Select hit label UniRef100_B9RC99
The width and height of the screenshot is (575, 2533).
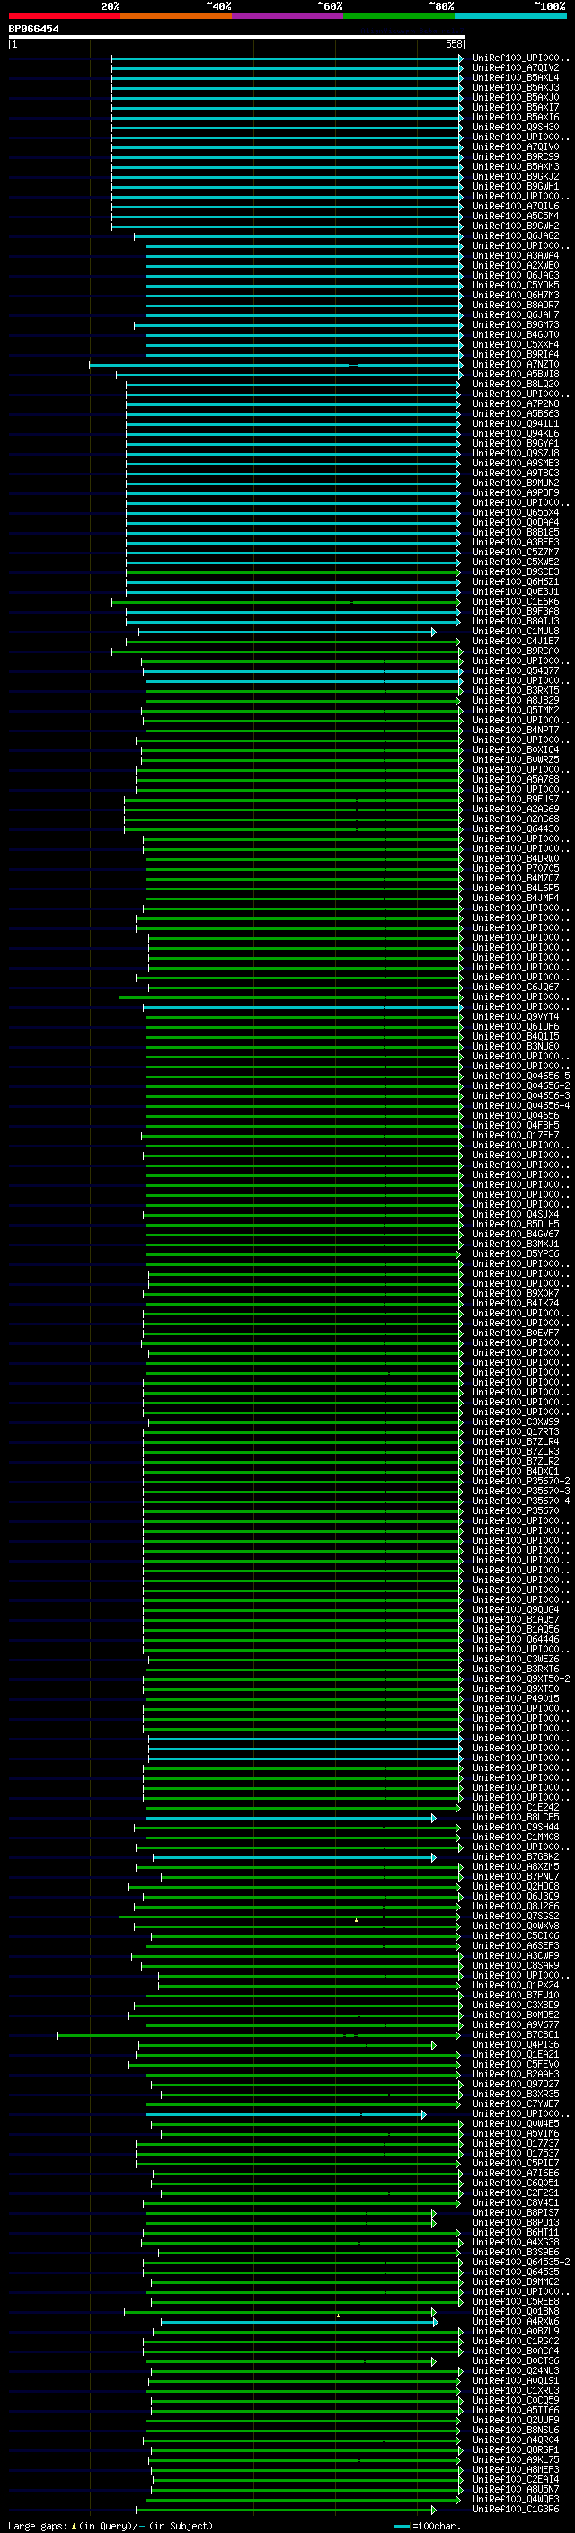pos(516,156)
